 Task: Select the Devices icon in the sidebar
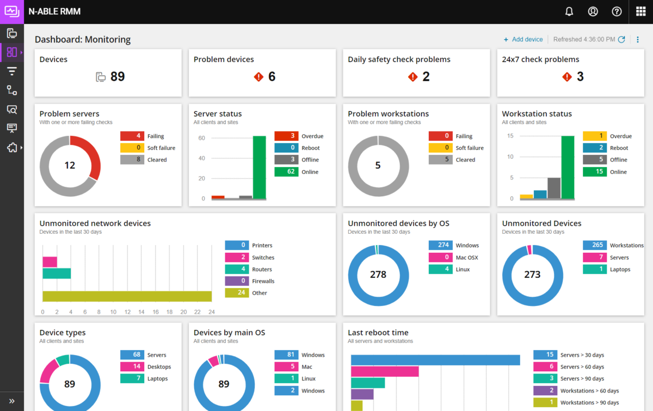click(12, 33)
